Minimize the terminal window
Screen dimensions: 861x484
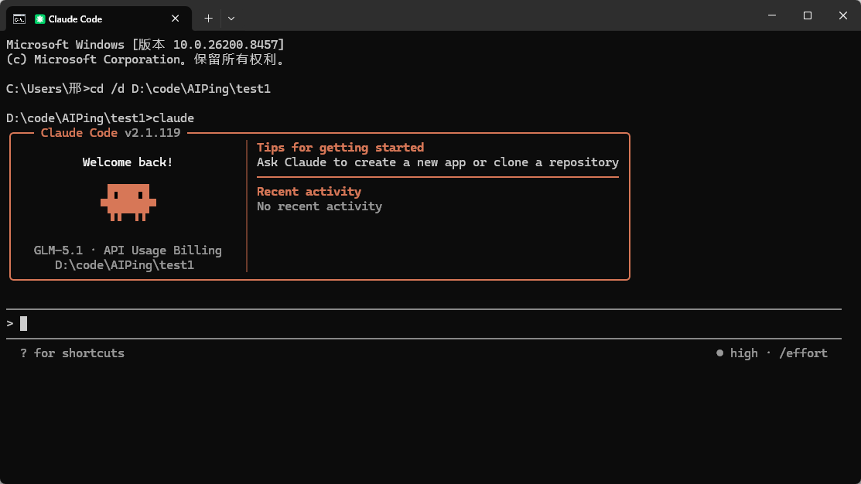pos(772,15)
